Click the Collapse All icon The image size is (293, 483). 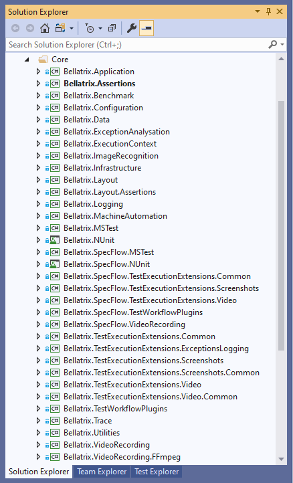(112, 28)
